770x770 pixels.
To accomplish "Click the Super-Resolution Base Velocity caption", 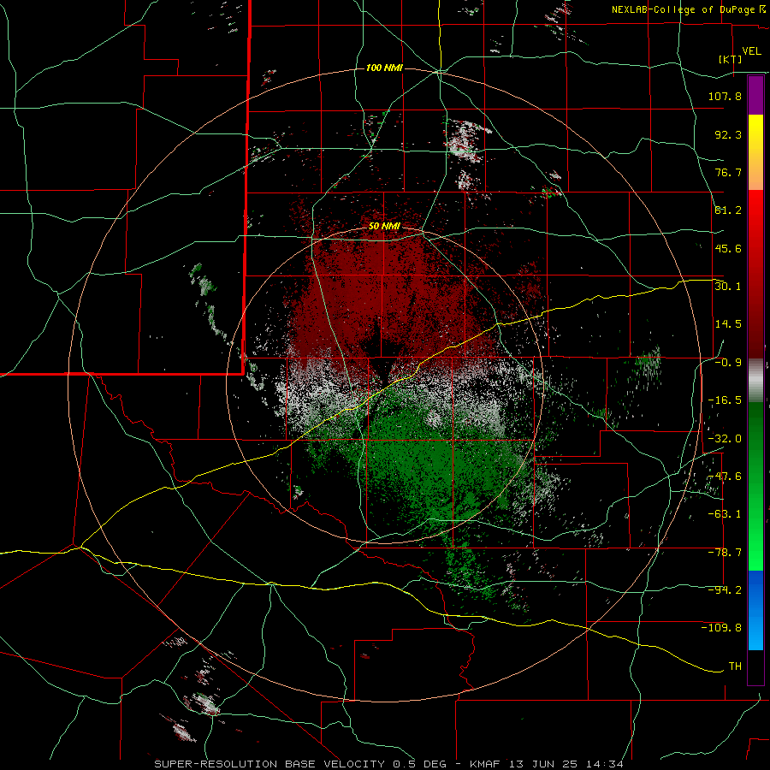I will coord(389,764).
